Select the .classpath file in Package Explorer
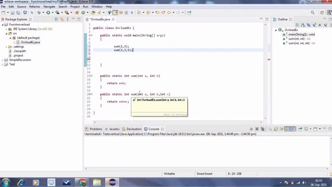 coord(20,51)
